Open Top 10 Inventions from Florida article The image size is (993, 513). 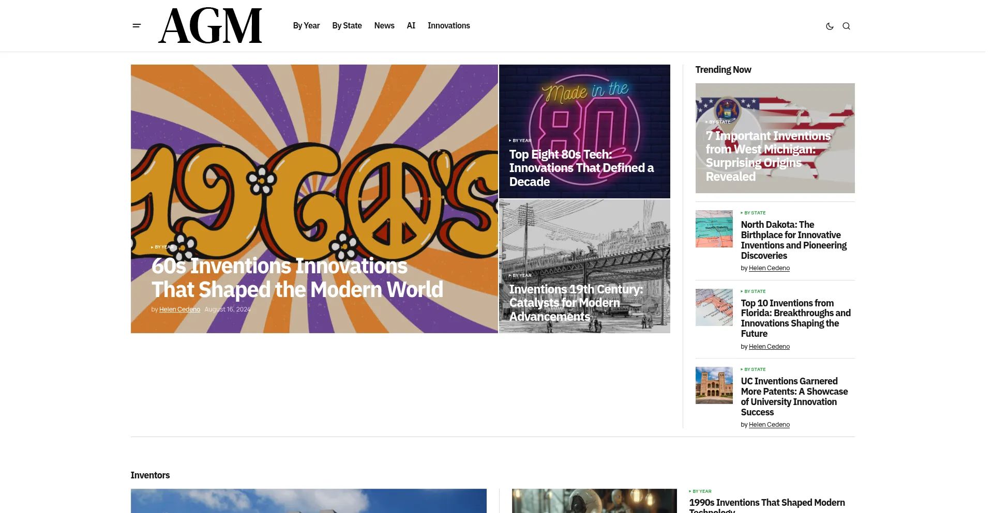point(795,318)
